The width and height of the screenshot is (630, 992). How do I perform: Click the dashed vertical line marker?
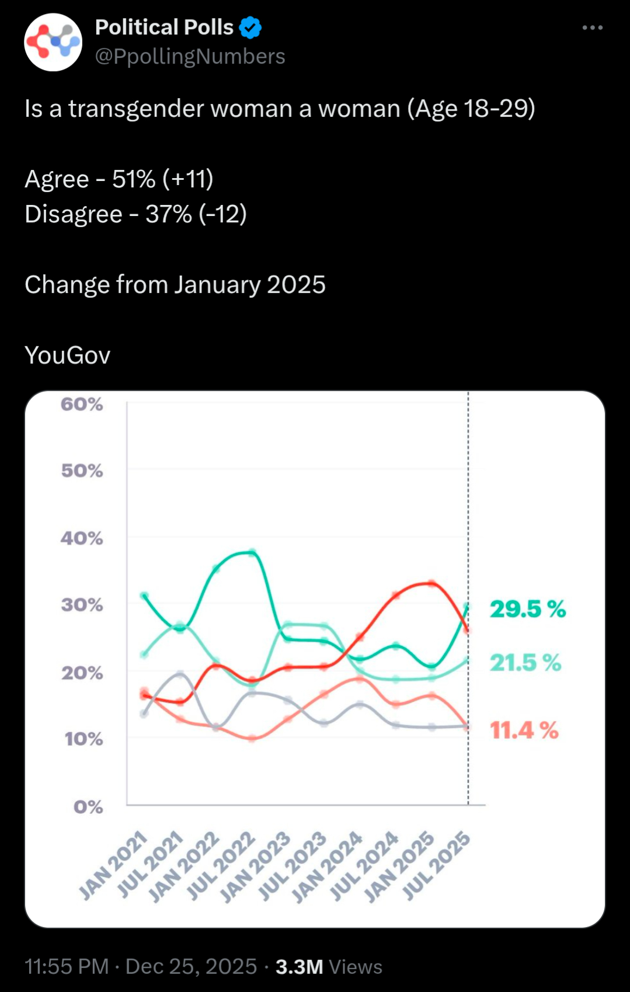(x=468, y=496)
